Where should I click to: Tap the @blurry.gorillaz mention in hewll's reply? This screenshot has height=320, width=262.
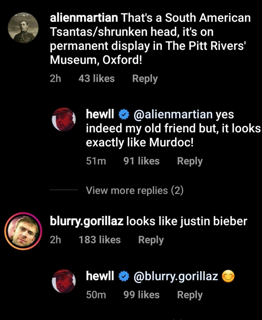click(x=176, y=276)
